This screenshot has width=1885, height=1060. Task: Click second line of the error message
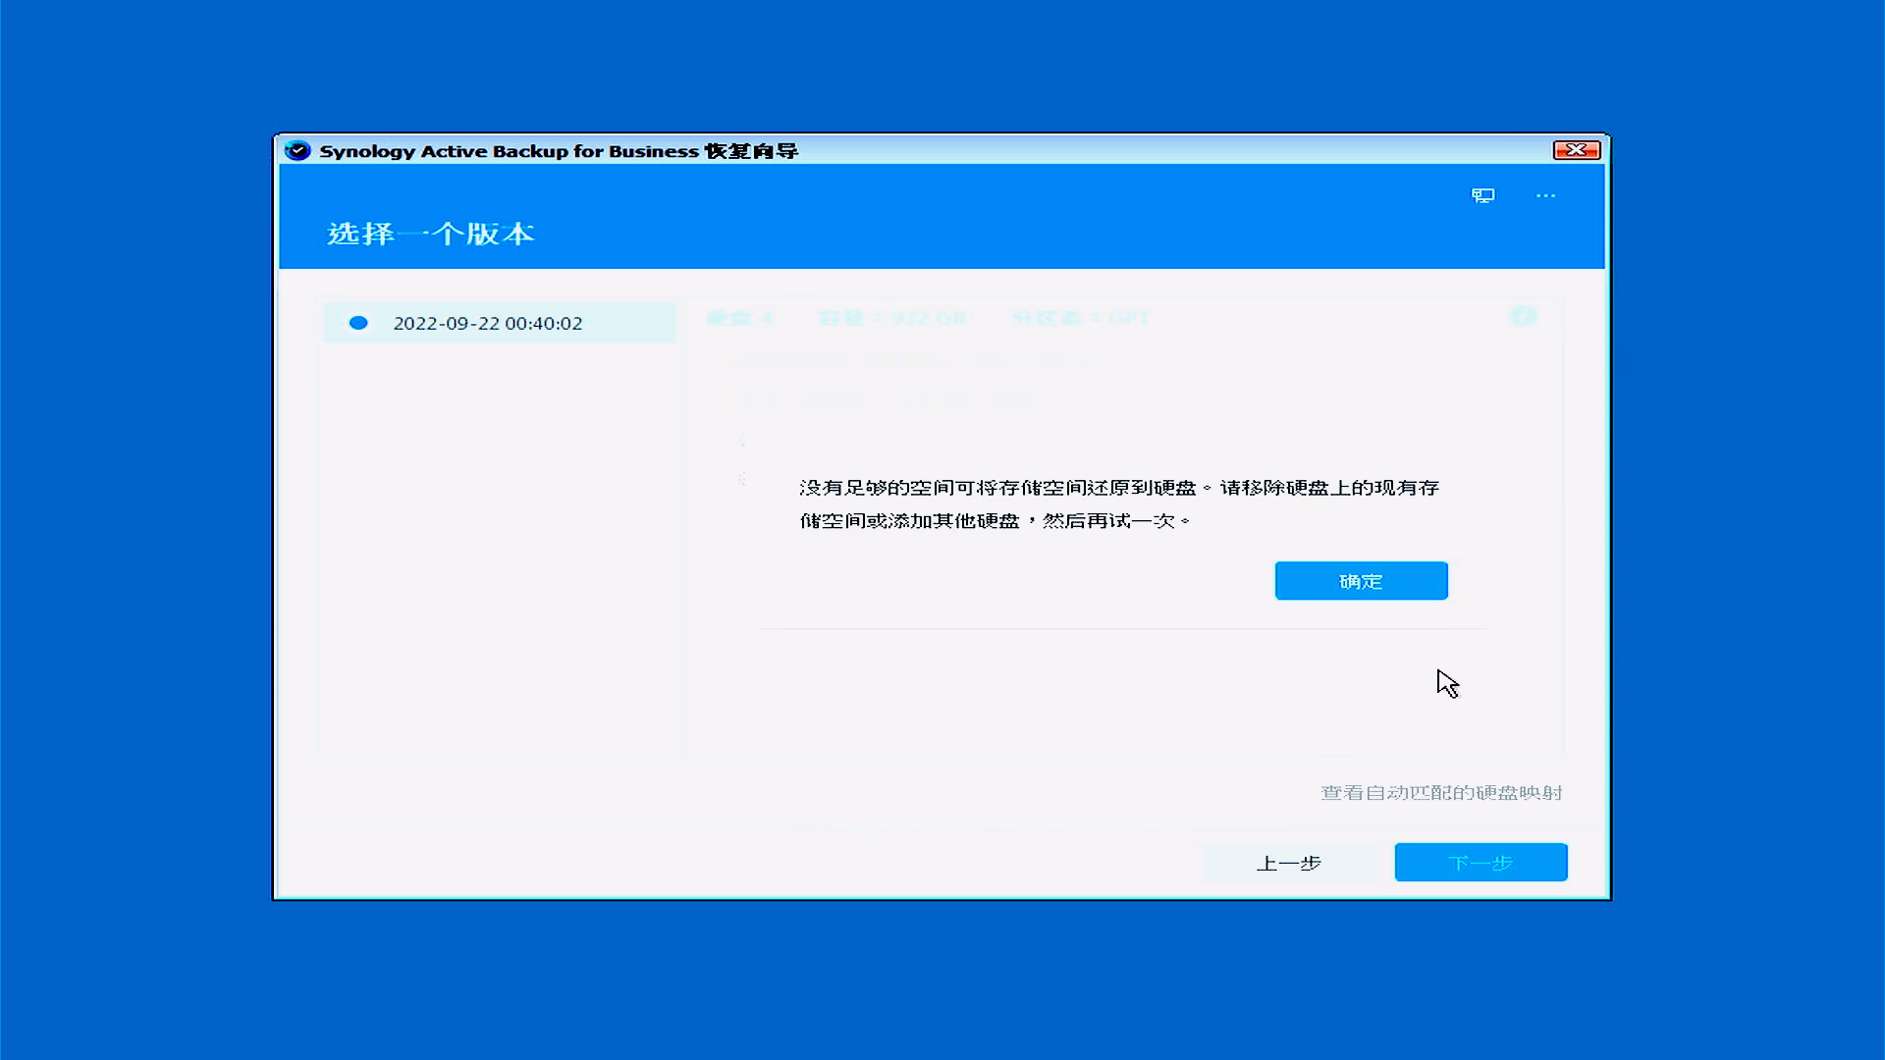(x=994, y=521)
